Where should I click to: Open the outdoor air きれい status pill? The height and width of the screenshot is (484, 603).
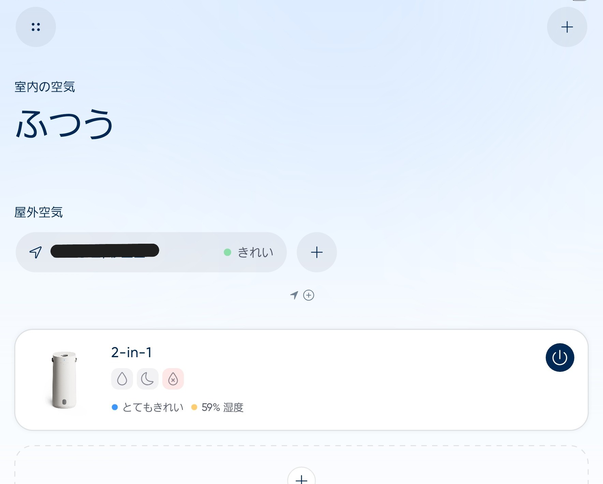click(151, 252)
